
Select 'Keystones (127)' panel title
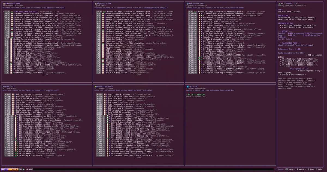(104, 4)
